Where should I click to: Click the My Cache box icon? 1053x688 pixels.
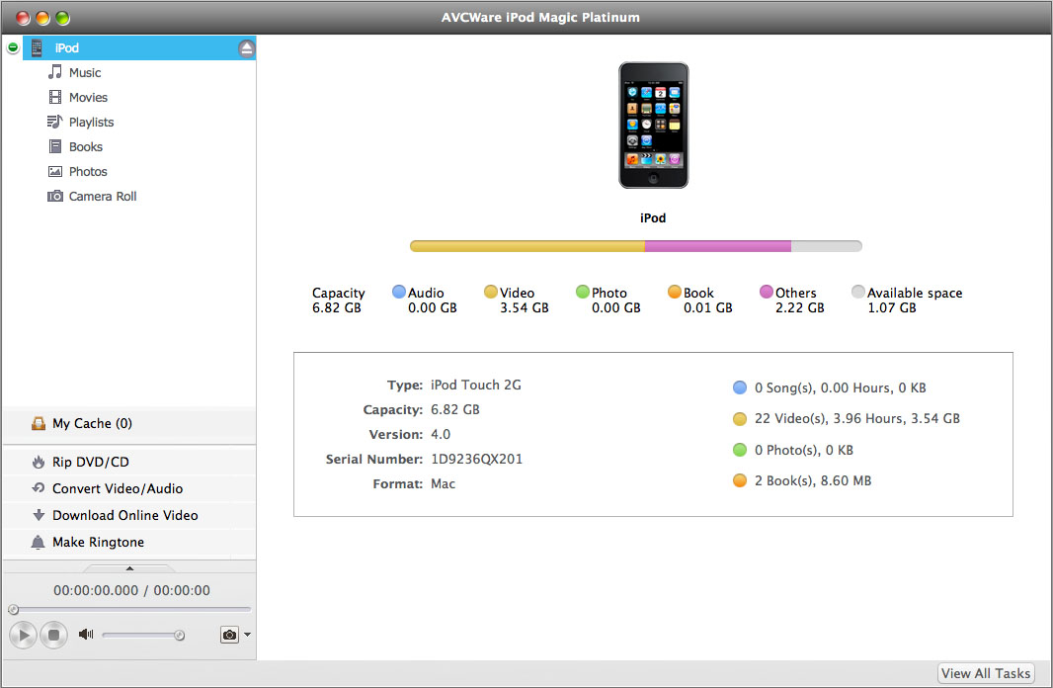[39, 423]
